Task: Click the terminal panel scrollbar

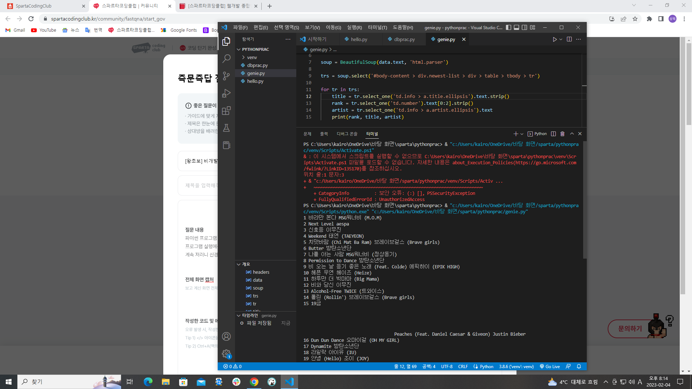Action: click(x=585, y=200)
